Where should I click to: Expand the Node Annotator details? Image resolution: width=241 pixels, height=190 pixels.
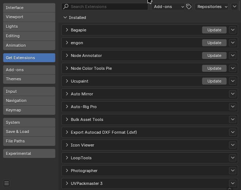(x=67, y=56)
